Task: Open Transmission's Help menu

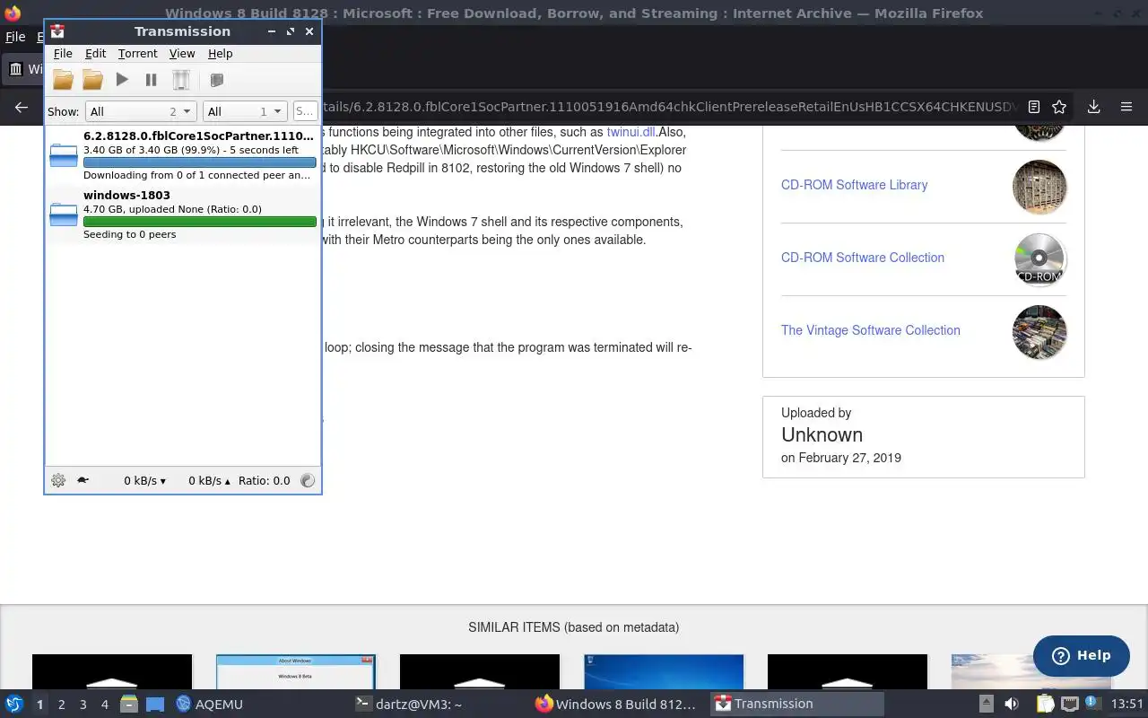Action: point(220,54)
